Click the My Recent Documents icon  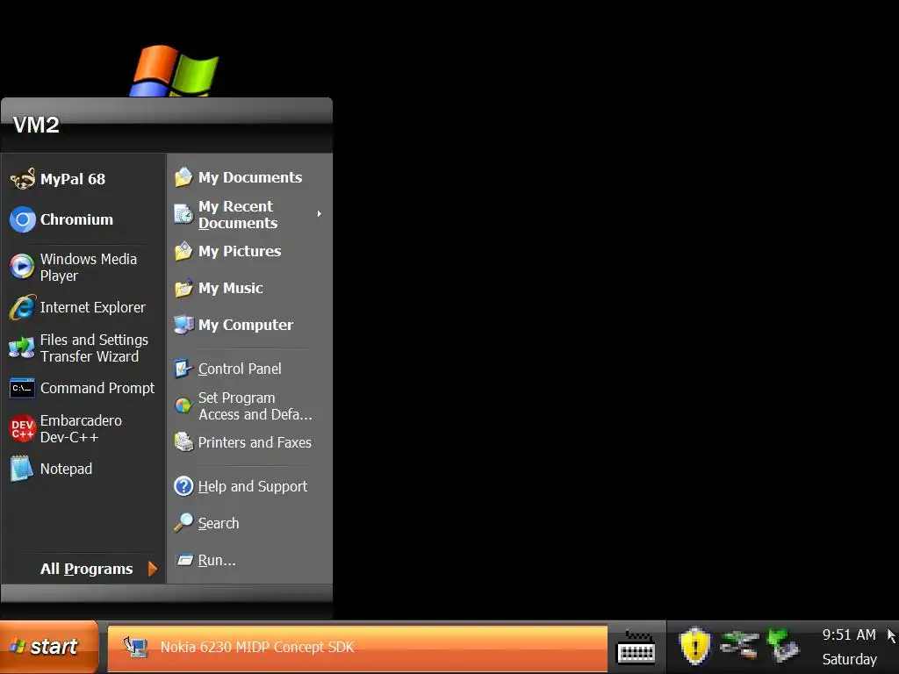click(183, 214)
